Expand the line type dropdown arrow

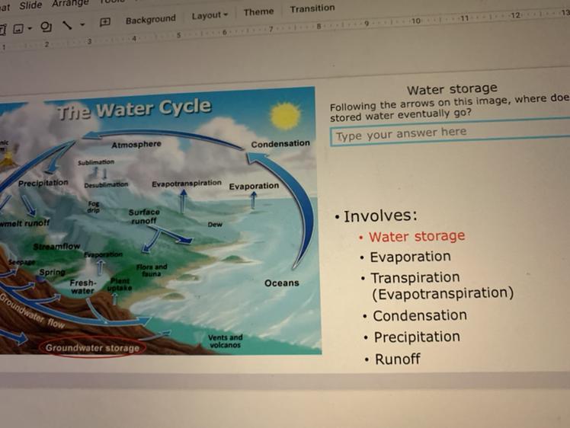click(x=82, y=24)
